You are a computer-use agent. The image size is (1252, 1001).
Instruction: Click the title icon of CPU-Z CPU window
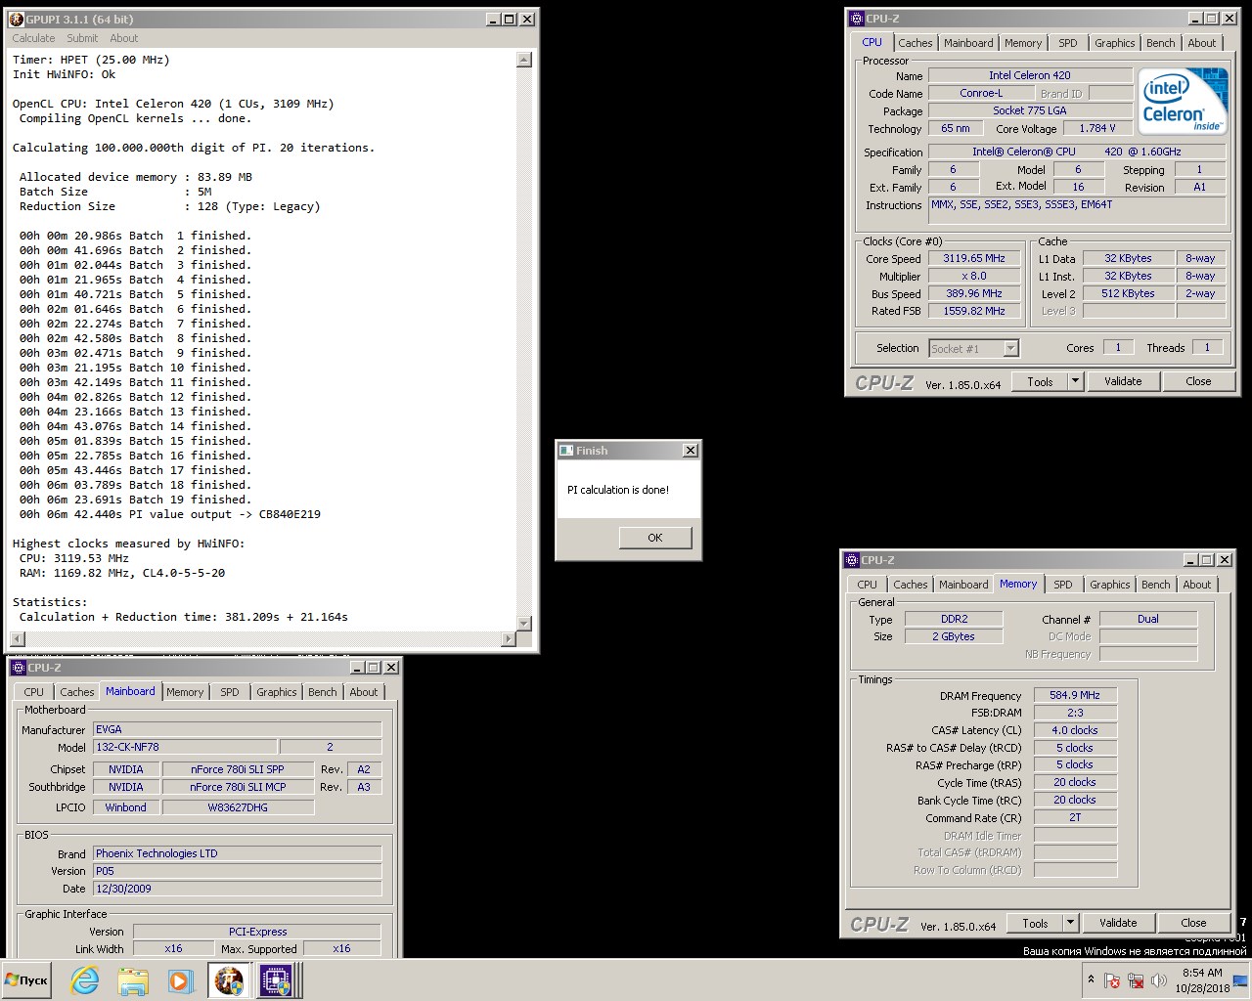coord(857,18)
